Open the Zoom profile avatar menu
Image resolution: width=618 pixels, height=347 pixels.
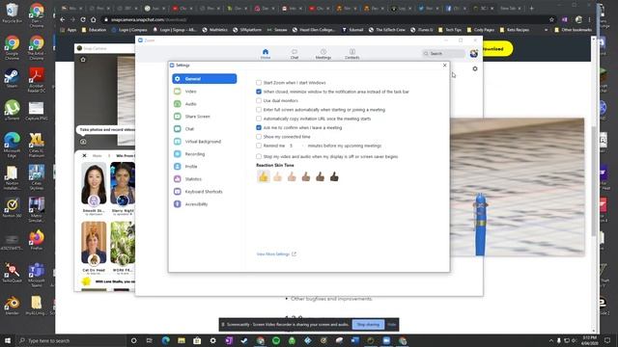474,54
